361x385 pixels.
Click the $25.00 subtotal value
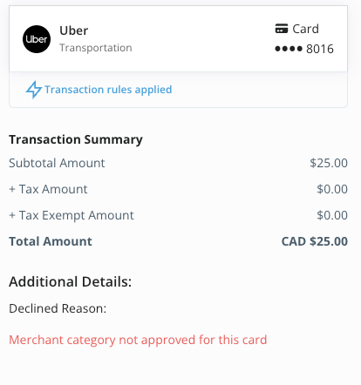pyautogui.click(x=329, y=163)
